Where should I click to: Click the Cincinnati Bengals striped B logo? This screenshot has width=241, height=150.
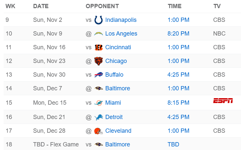[x=98, y=47]
